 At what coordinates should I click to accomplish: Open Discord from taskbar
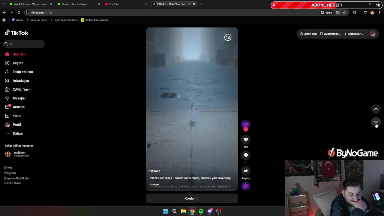210,211
